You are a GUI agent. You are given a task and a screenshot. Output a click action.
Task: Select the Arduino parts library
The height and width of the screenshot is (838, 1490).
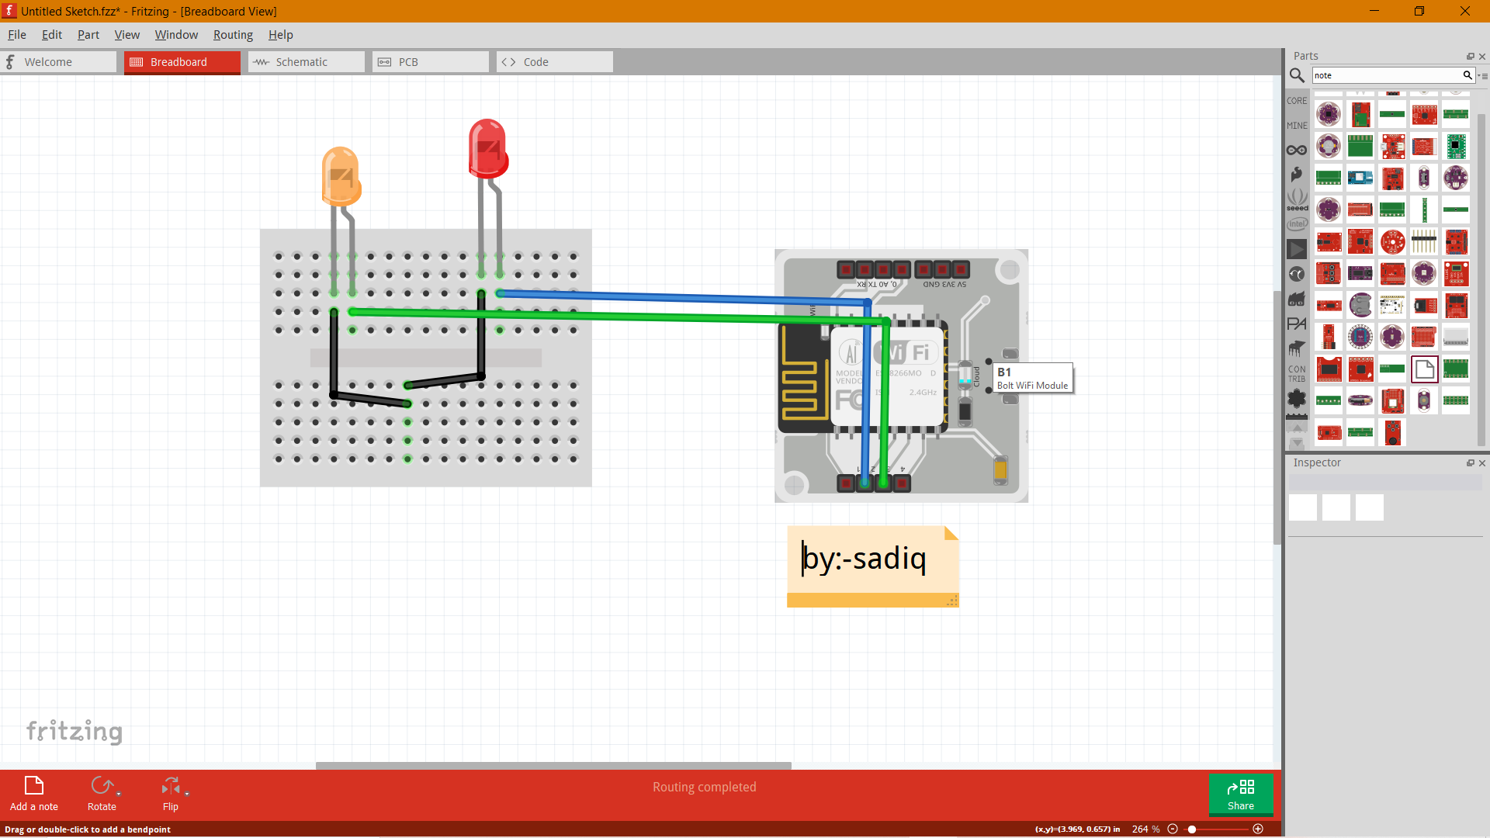(x=1297, y=150)
